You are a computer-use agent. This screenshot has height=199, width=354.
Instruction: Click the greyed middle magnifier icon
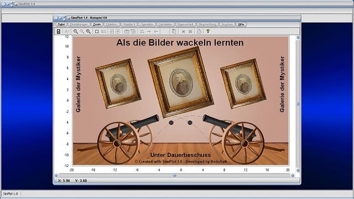[x=82, y=32]
